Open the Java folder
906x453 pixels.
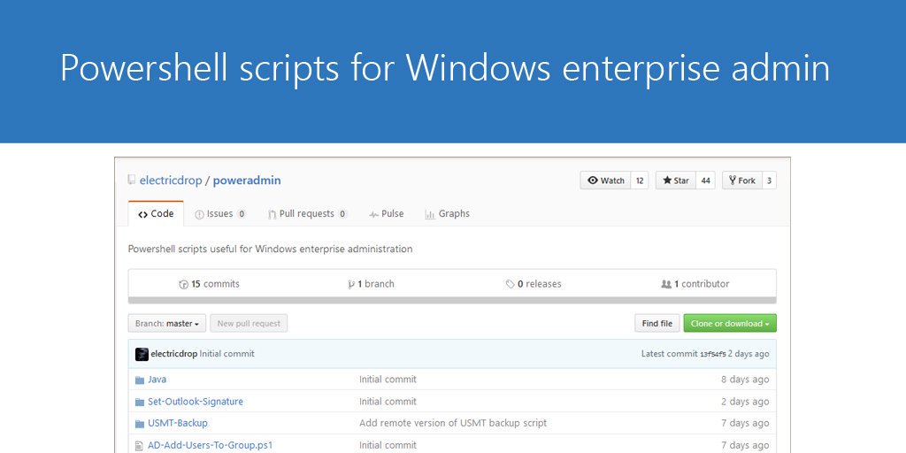click(x=157, y=380)
